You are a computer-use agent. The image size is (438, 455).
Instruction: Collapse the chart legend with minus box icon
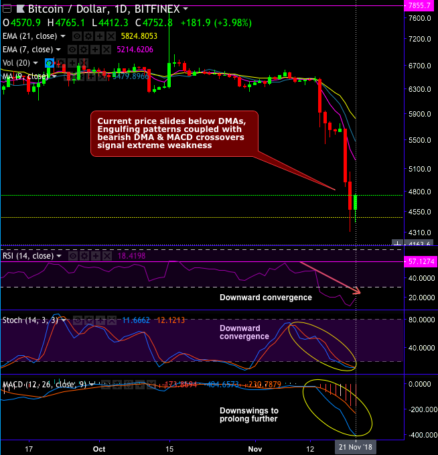click(x=7, y=9)
